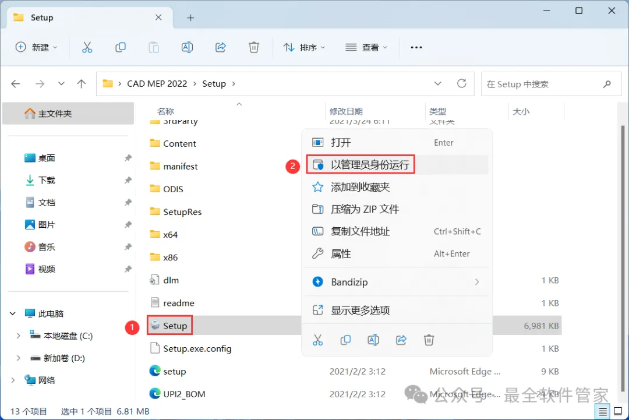Go back with the left arrow

click(x=16, y=84)
